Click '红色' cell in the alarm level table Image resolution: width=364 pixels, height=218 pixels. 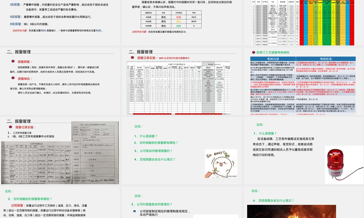pyautogui.click(x=178, y=17)
